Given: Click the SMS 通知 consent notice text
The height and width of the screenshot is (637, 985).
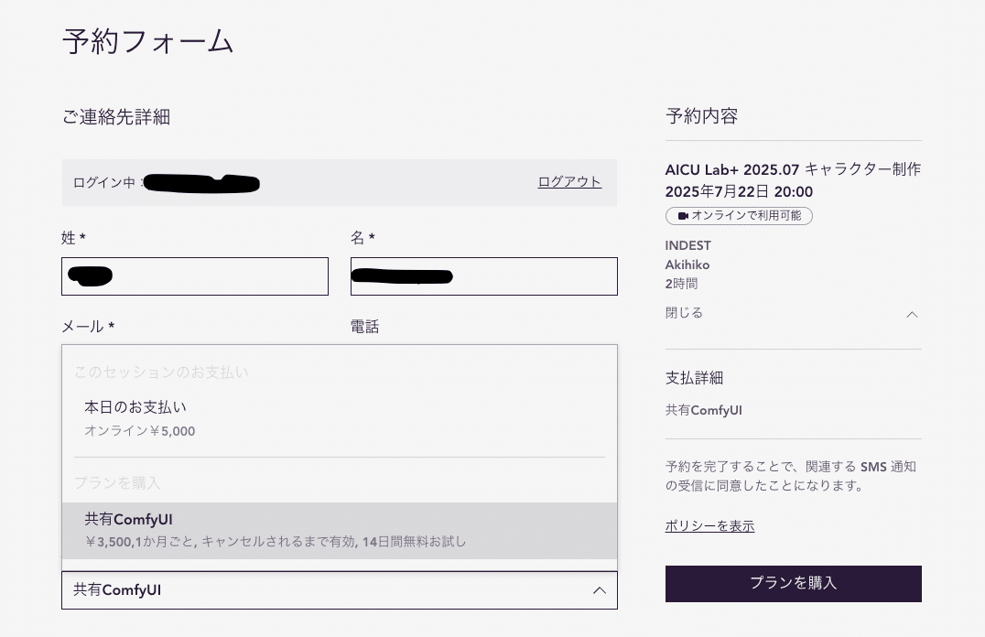Looking at the screenshot, I should click(x=790, y=476).
